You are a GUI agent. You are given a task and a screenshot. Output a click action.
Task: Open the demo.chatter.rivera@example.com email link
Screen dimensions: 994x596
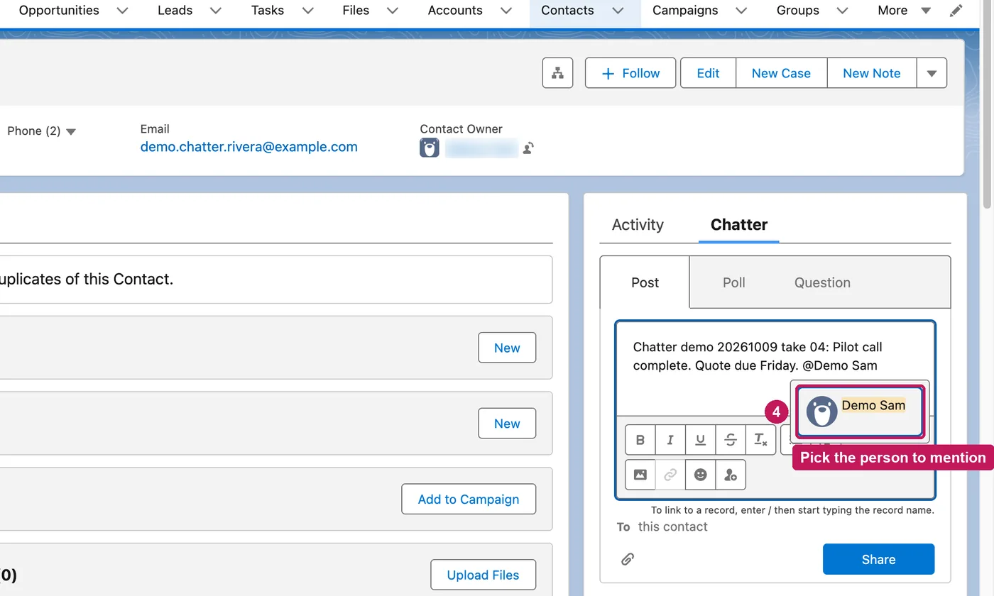click(249, 147)
